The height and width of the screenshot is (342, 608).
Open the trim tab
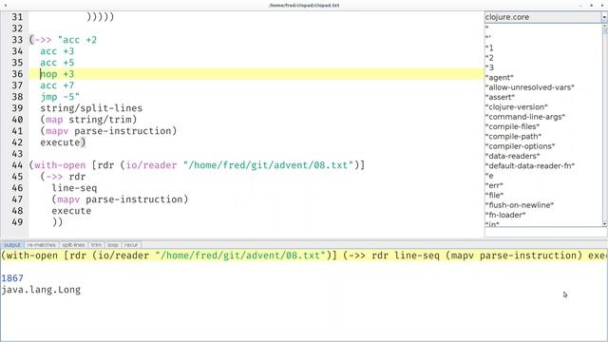coord(96,245)
